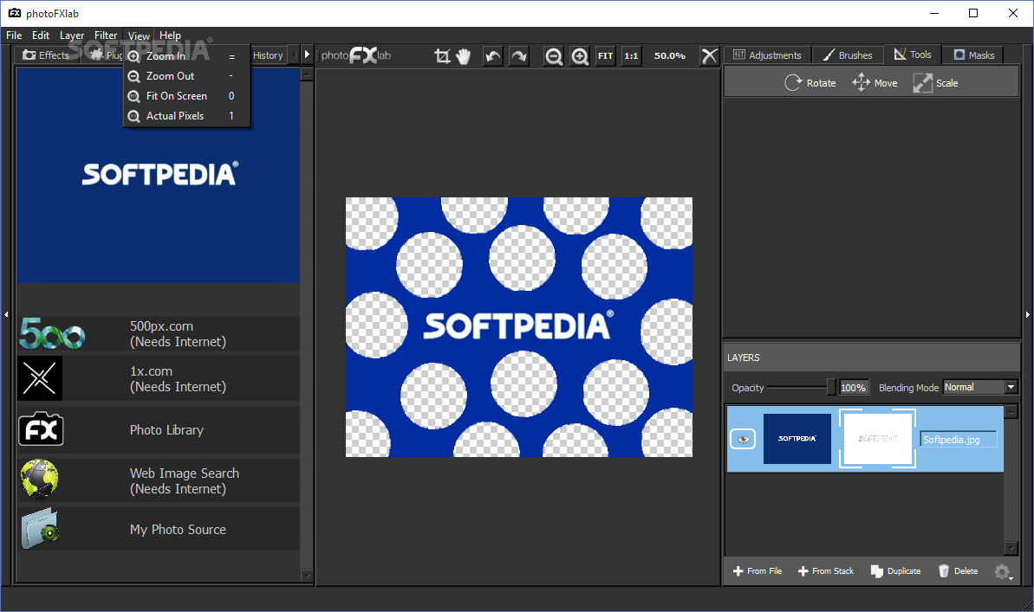Click the FIT zoom button
This screenshot has height=612, width=1034.
click(x=605, y=56)
